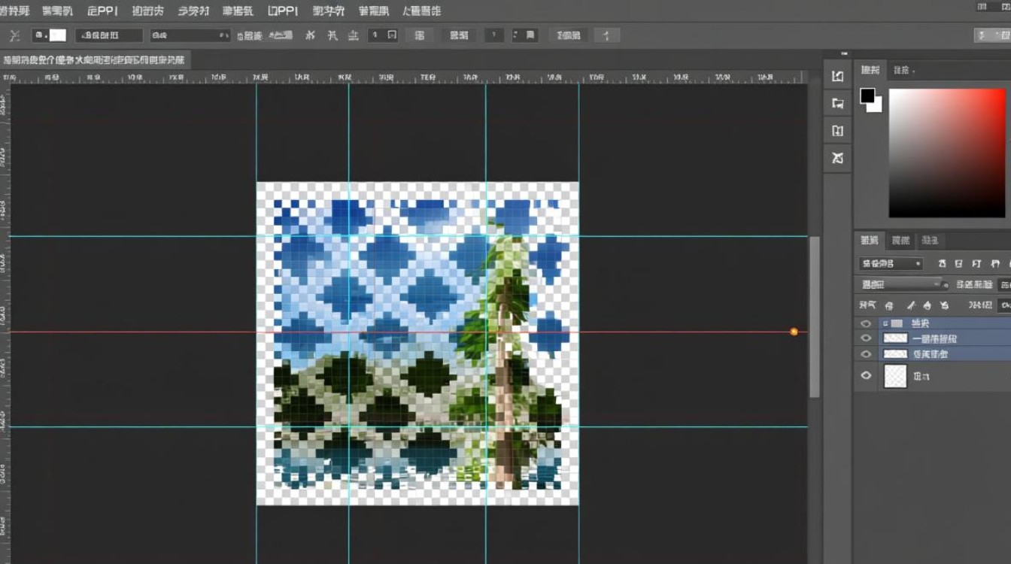
Task: Hide the bottom layer with the square thumbnail
Action: point(866,375)
